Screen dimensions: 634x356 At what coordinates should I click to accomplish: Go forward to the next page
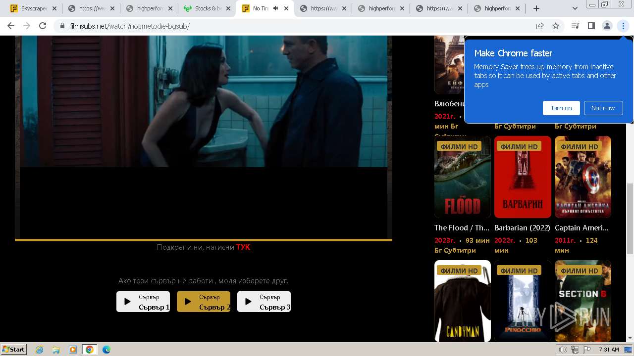(27, 26)
